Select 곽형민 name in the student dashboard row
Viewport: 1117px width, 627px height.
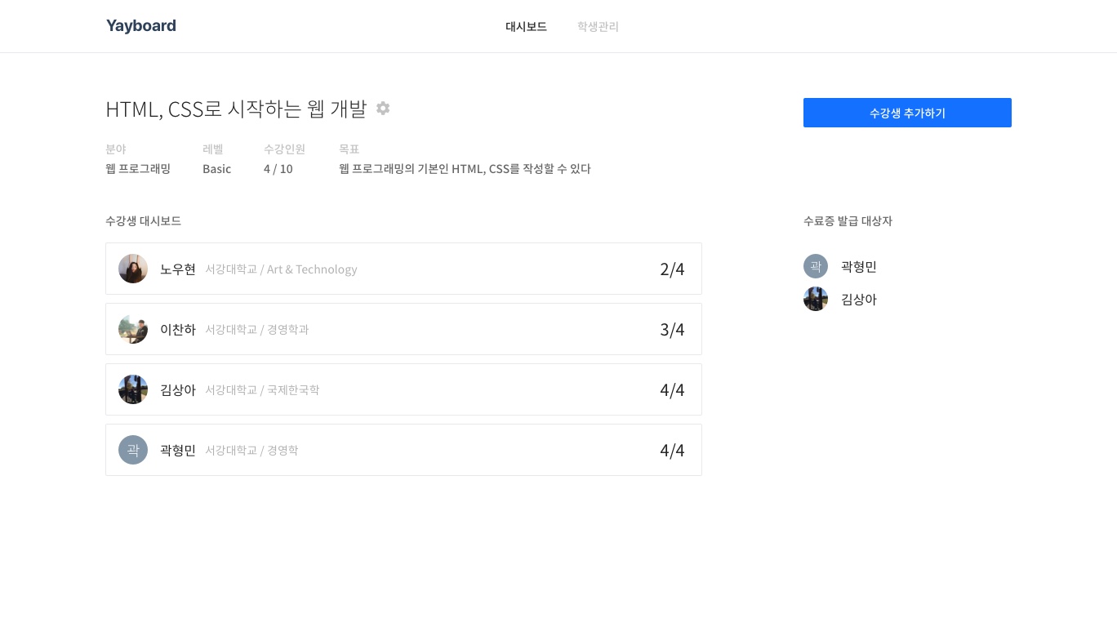[178, 450]
